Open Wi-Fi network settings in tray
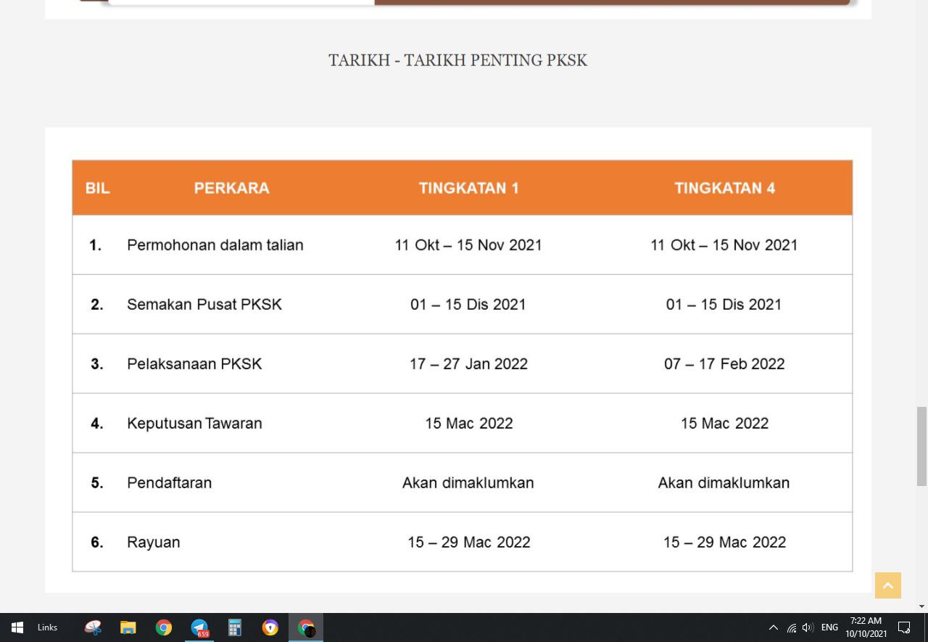 (791, 627)
